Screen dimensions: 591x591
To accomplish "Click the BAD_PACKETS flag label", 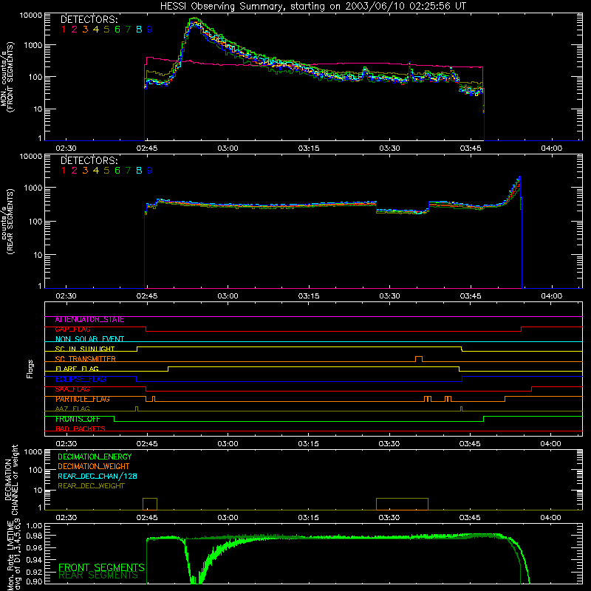I will click(x=81, y=428).
